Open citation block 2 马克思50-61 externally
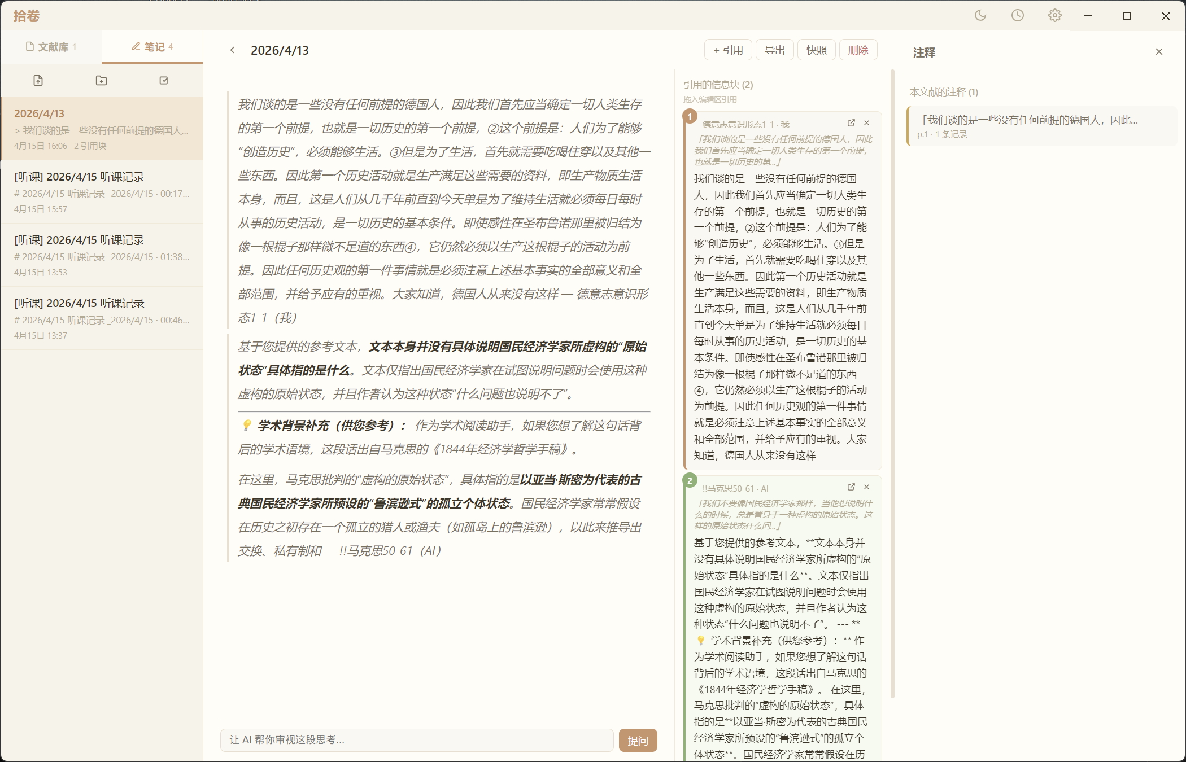Viewport: 1186px width, 762px height. click(851, 487)
